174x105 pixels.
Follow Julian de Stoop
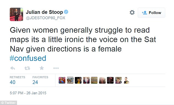click(x=151, y=13)
